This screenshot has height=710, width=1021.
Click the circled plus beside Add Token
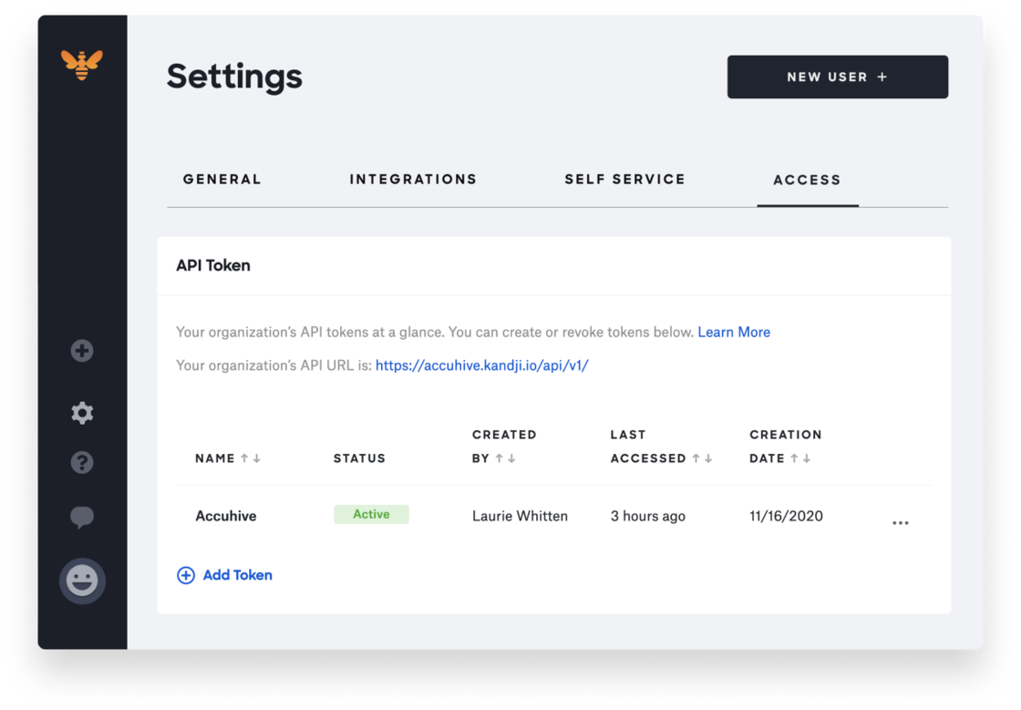tap(186, 575)
